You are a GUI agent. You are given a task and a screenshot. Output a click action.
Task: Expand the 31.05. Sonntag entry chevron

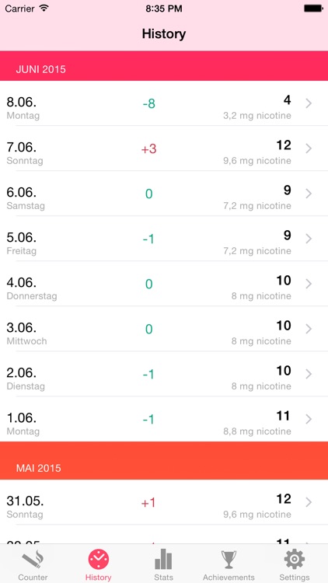[x=309, y=502]
